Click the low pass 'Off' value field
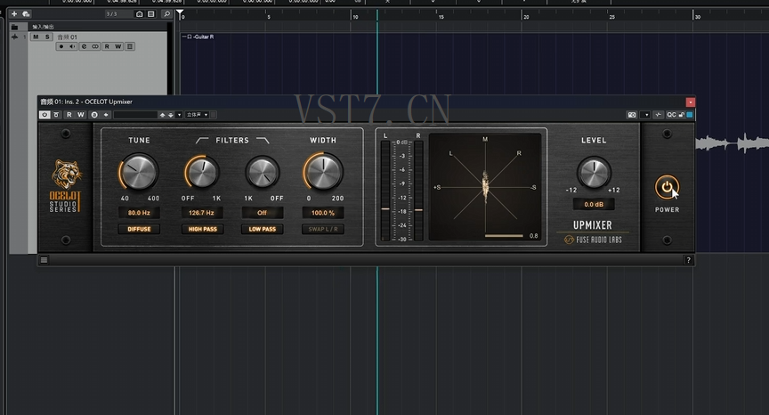The width and height of the screenshot is (769, 415). [x=263, y=213]
